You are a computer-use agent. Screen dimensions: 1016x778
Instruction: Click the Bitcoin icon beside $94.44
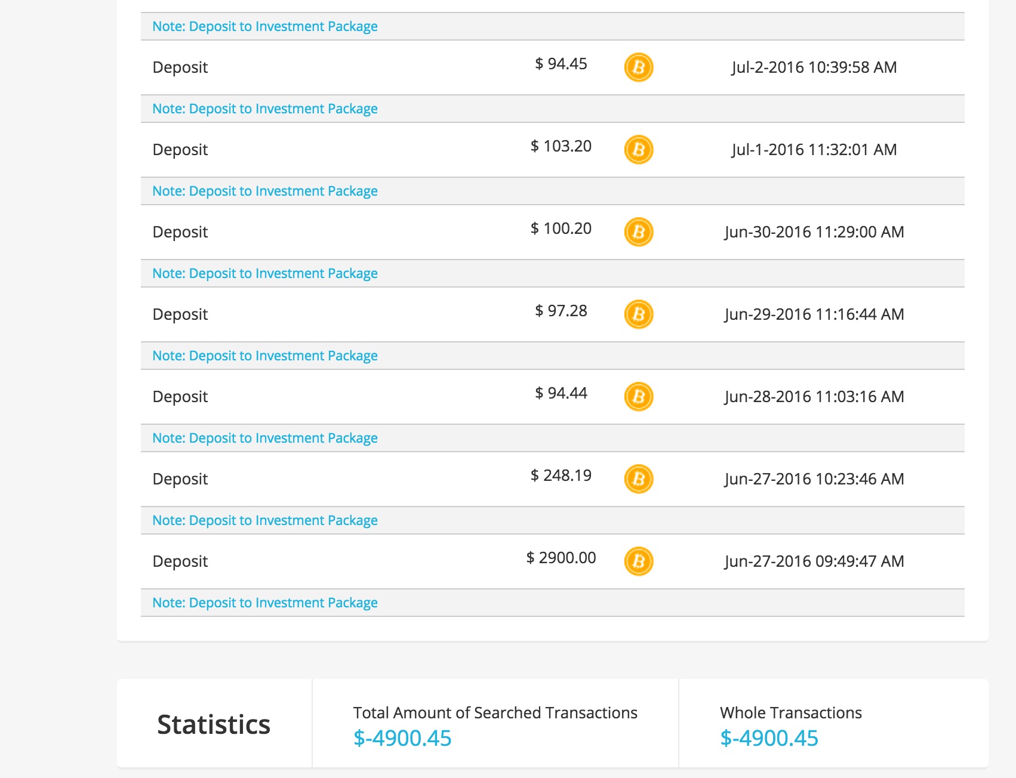pyautogui.click(x=638, y=396)
